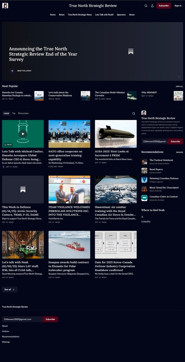
Task: Open Seaspan awards build contract headline
Action: point(69,266)
